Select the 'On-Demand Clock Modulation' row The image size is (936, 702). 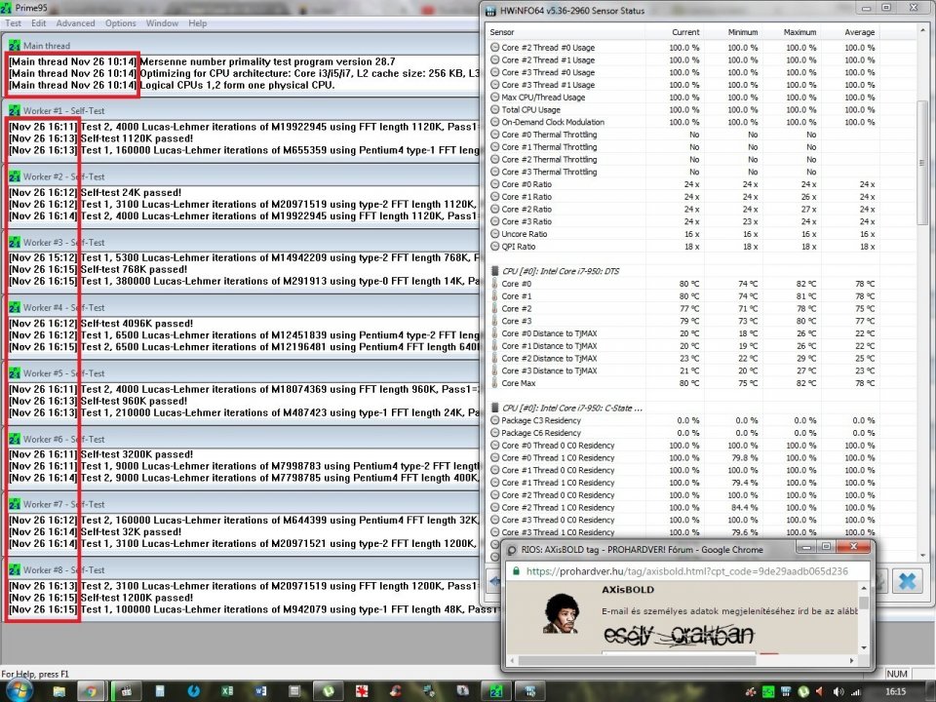pos(684,122)
